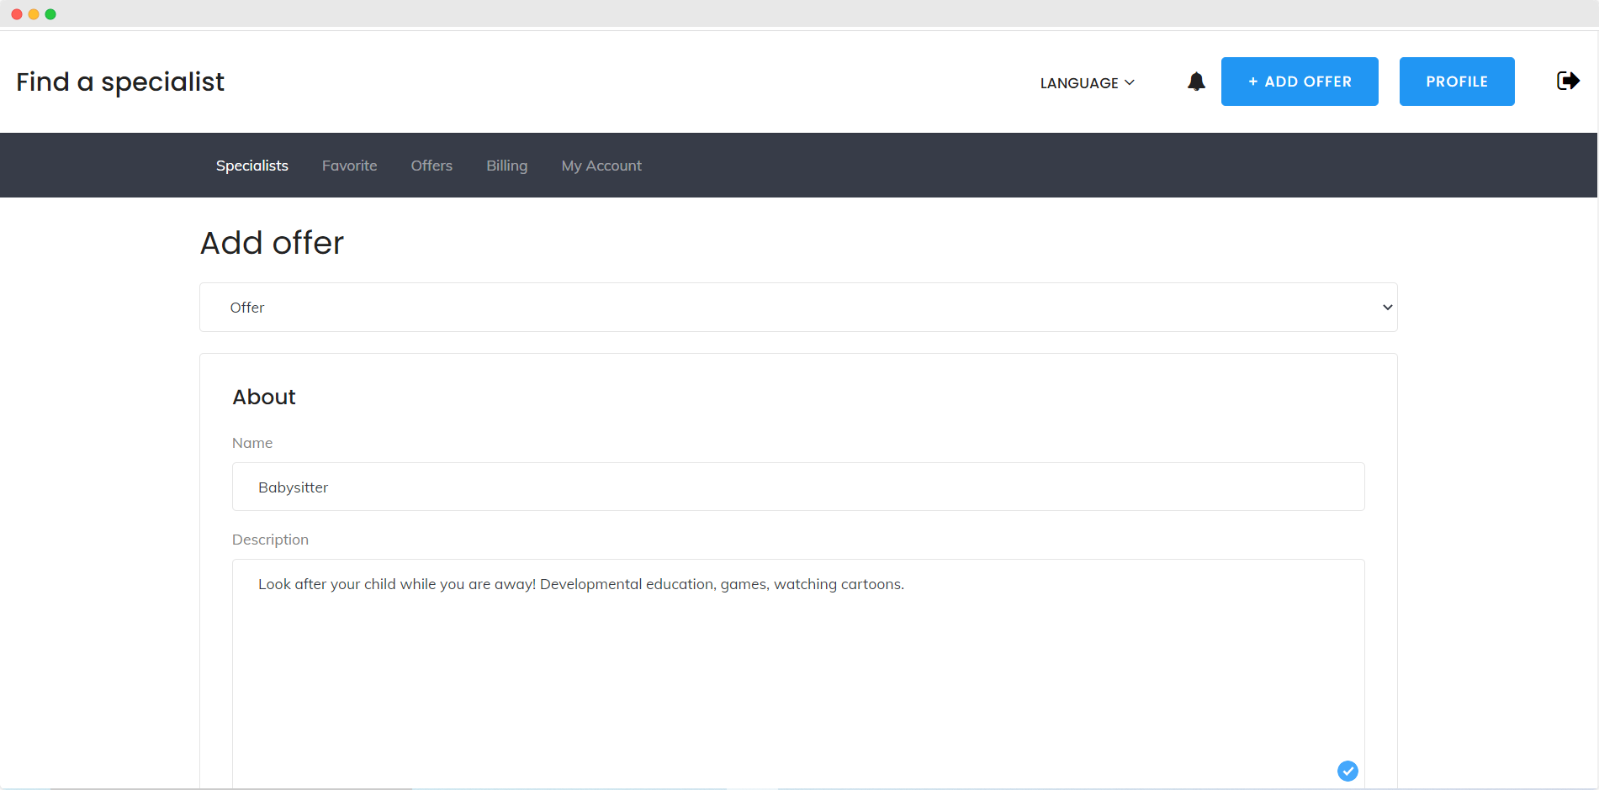Close the window with the red button
Viewport: 1599px width, 790px height.
[x=17, y=14]
